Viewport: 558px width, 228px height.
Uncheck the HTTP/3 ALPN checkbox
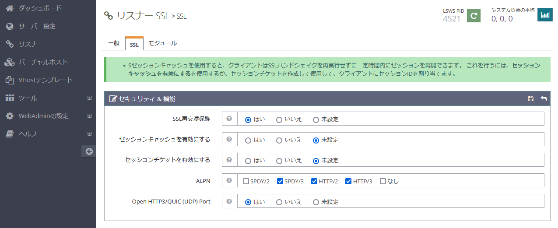pyautogui.click(x=348, y=181)
